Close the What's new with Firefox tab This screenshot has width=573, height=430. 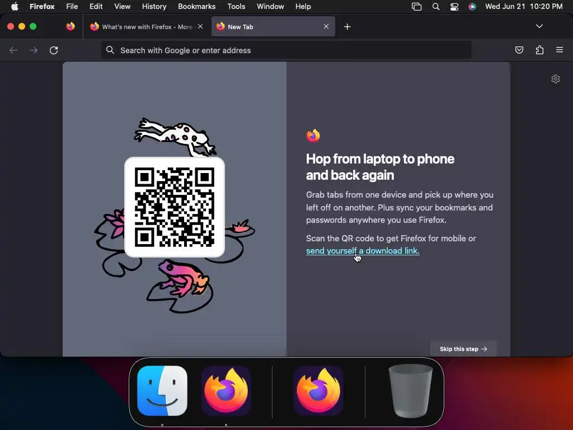tap(200, 26)
